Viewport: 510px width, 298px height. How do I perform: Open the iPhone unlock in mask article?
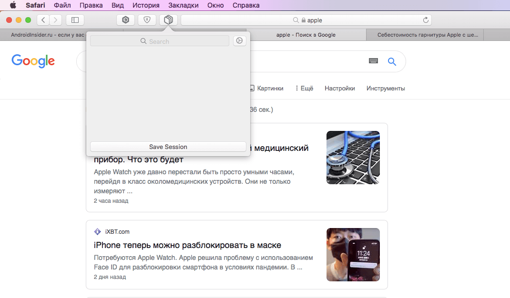tap(187, 245)
